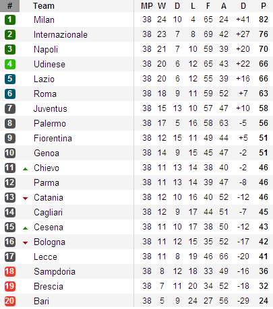This screenshot has height=309, width=273.
Task: Sort by the MP column header
Action: [x=147, y=6]
